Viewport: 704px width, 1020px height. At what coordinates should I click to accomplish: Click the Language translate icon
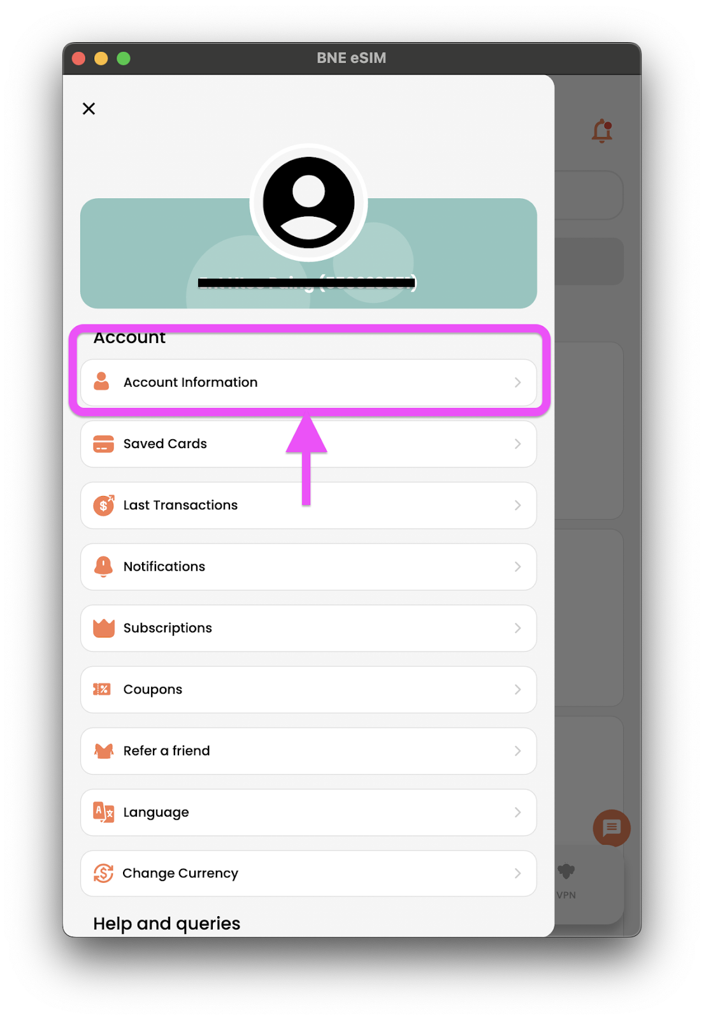(x=103, y=812)
